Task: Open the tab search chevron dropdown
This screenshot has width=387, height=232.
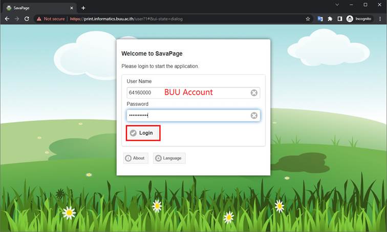Action: [x=337, y=5]
